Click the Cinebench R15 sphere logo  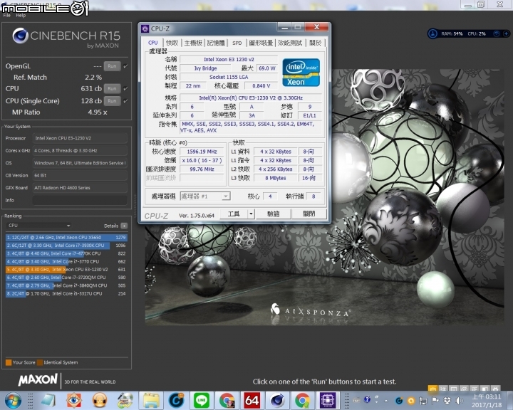(20, 36)
